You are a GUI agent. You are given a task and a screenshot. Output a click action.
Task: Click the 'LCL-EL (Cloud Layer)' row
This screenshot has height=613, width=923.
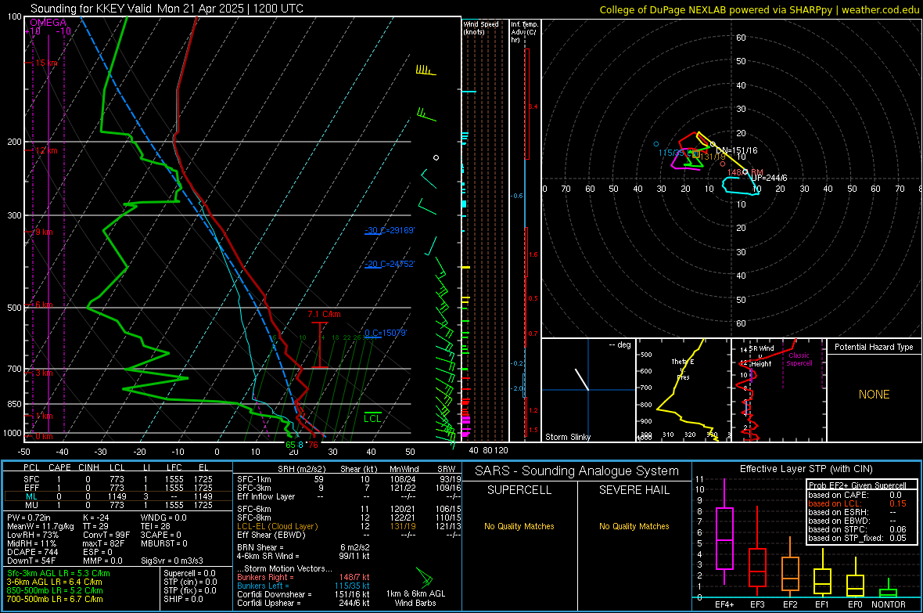pos(349,526)
